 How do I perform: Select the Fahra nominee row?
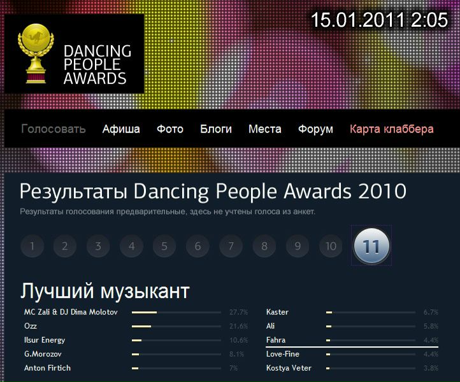pyautogui.click(x=276, y=340)
